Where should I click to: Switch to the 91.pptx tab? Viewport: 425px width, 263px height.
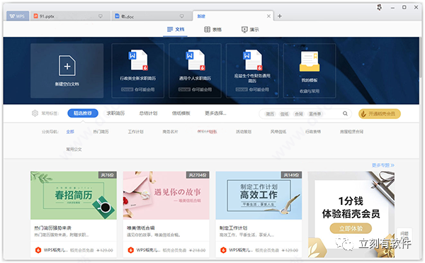pos(70,16)
